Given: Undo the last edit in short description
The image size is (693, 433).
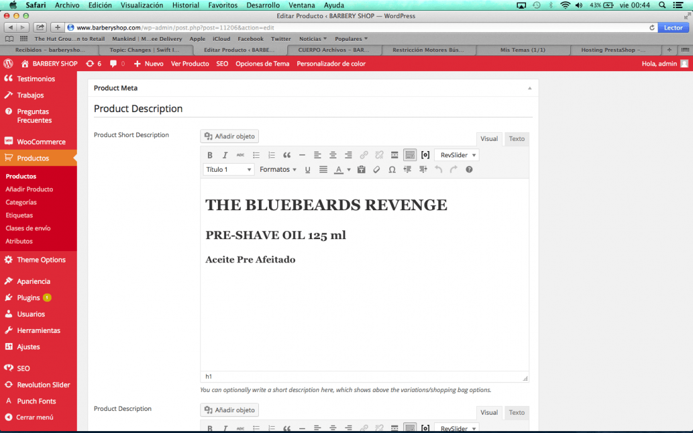Looking at the screenshot, I should click(x=438, y=169).
